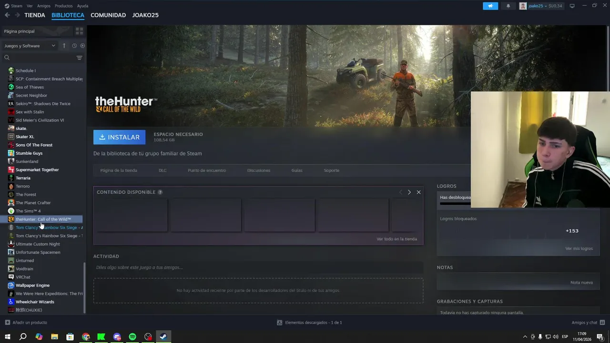Click Steam icon in taskbar
This screenshot has width=610, height=343.
[x=163, y=337]
